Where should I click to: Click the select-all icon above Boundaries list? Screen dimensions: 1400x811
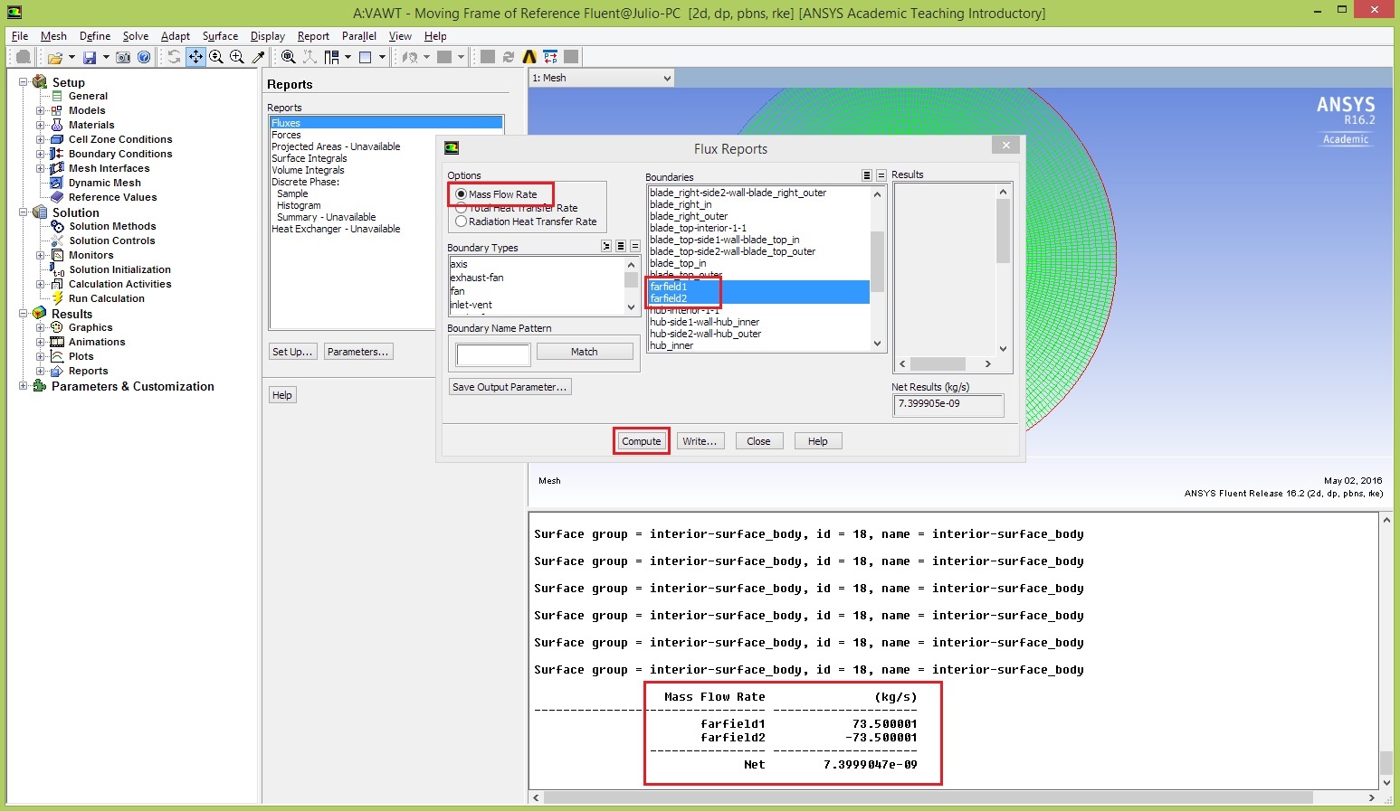click(867, 175)
